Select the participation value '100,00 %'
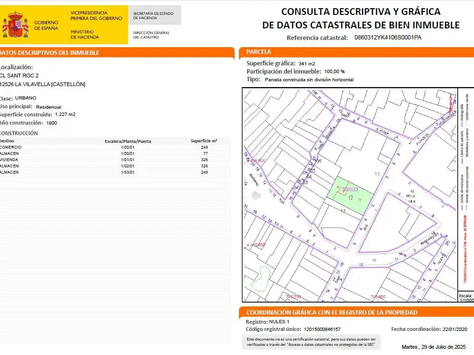This screenshot has height=355, width=474. 335,72
